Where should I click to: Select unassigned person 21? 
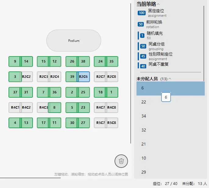point(171,144)
